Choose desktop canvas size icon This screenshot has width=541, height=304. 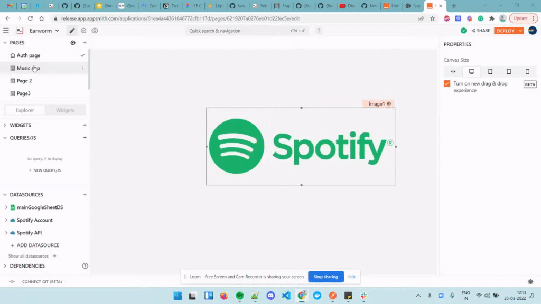(x=472, y=72)
